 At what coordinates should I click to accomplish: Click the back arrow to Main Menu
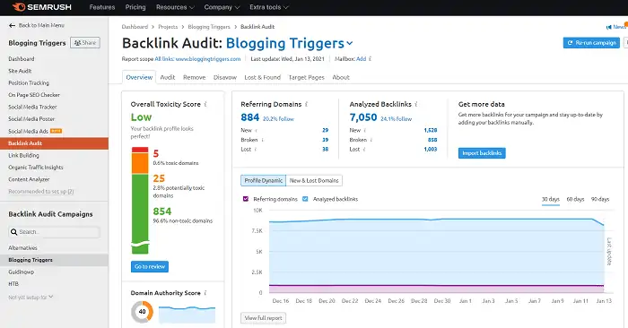tap(12, 25)
